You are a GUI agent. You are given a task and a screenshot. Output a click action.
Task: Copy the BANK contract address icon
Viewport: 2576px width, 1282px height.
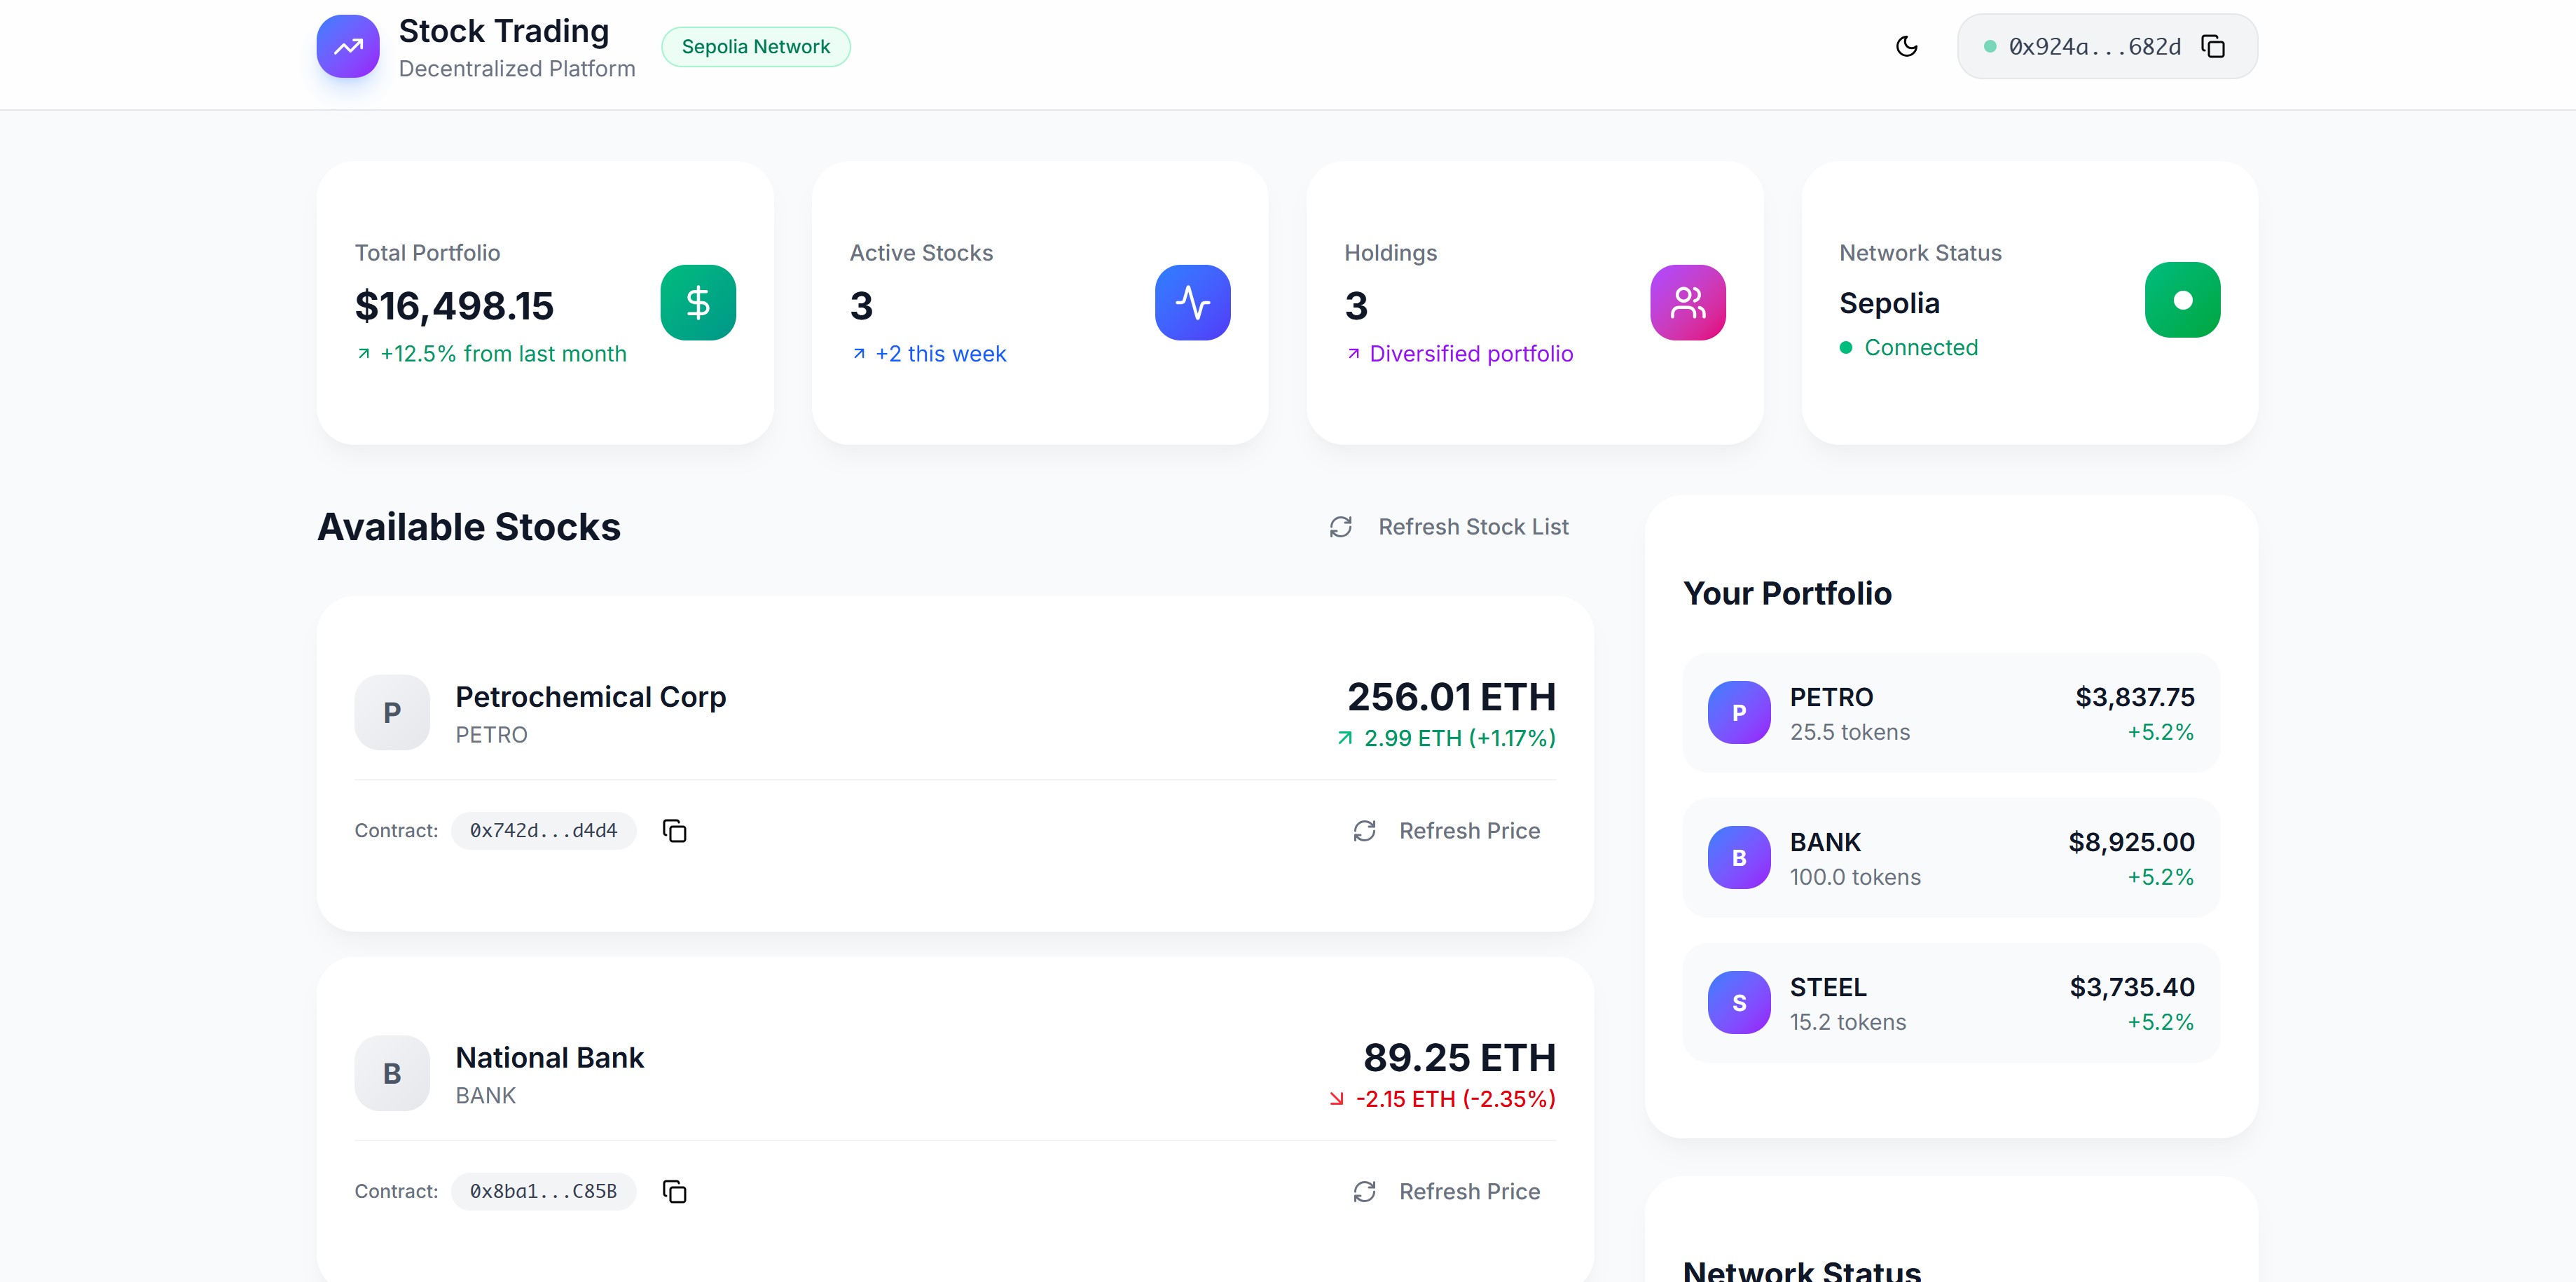point(675,1192)
